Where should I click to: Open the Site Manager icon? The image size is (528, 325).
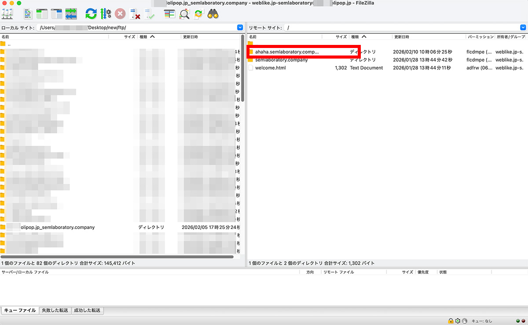tap(7, 14)
